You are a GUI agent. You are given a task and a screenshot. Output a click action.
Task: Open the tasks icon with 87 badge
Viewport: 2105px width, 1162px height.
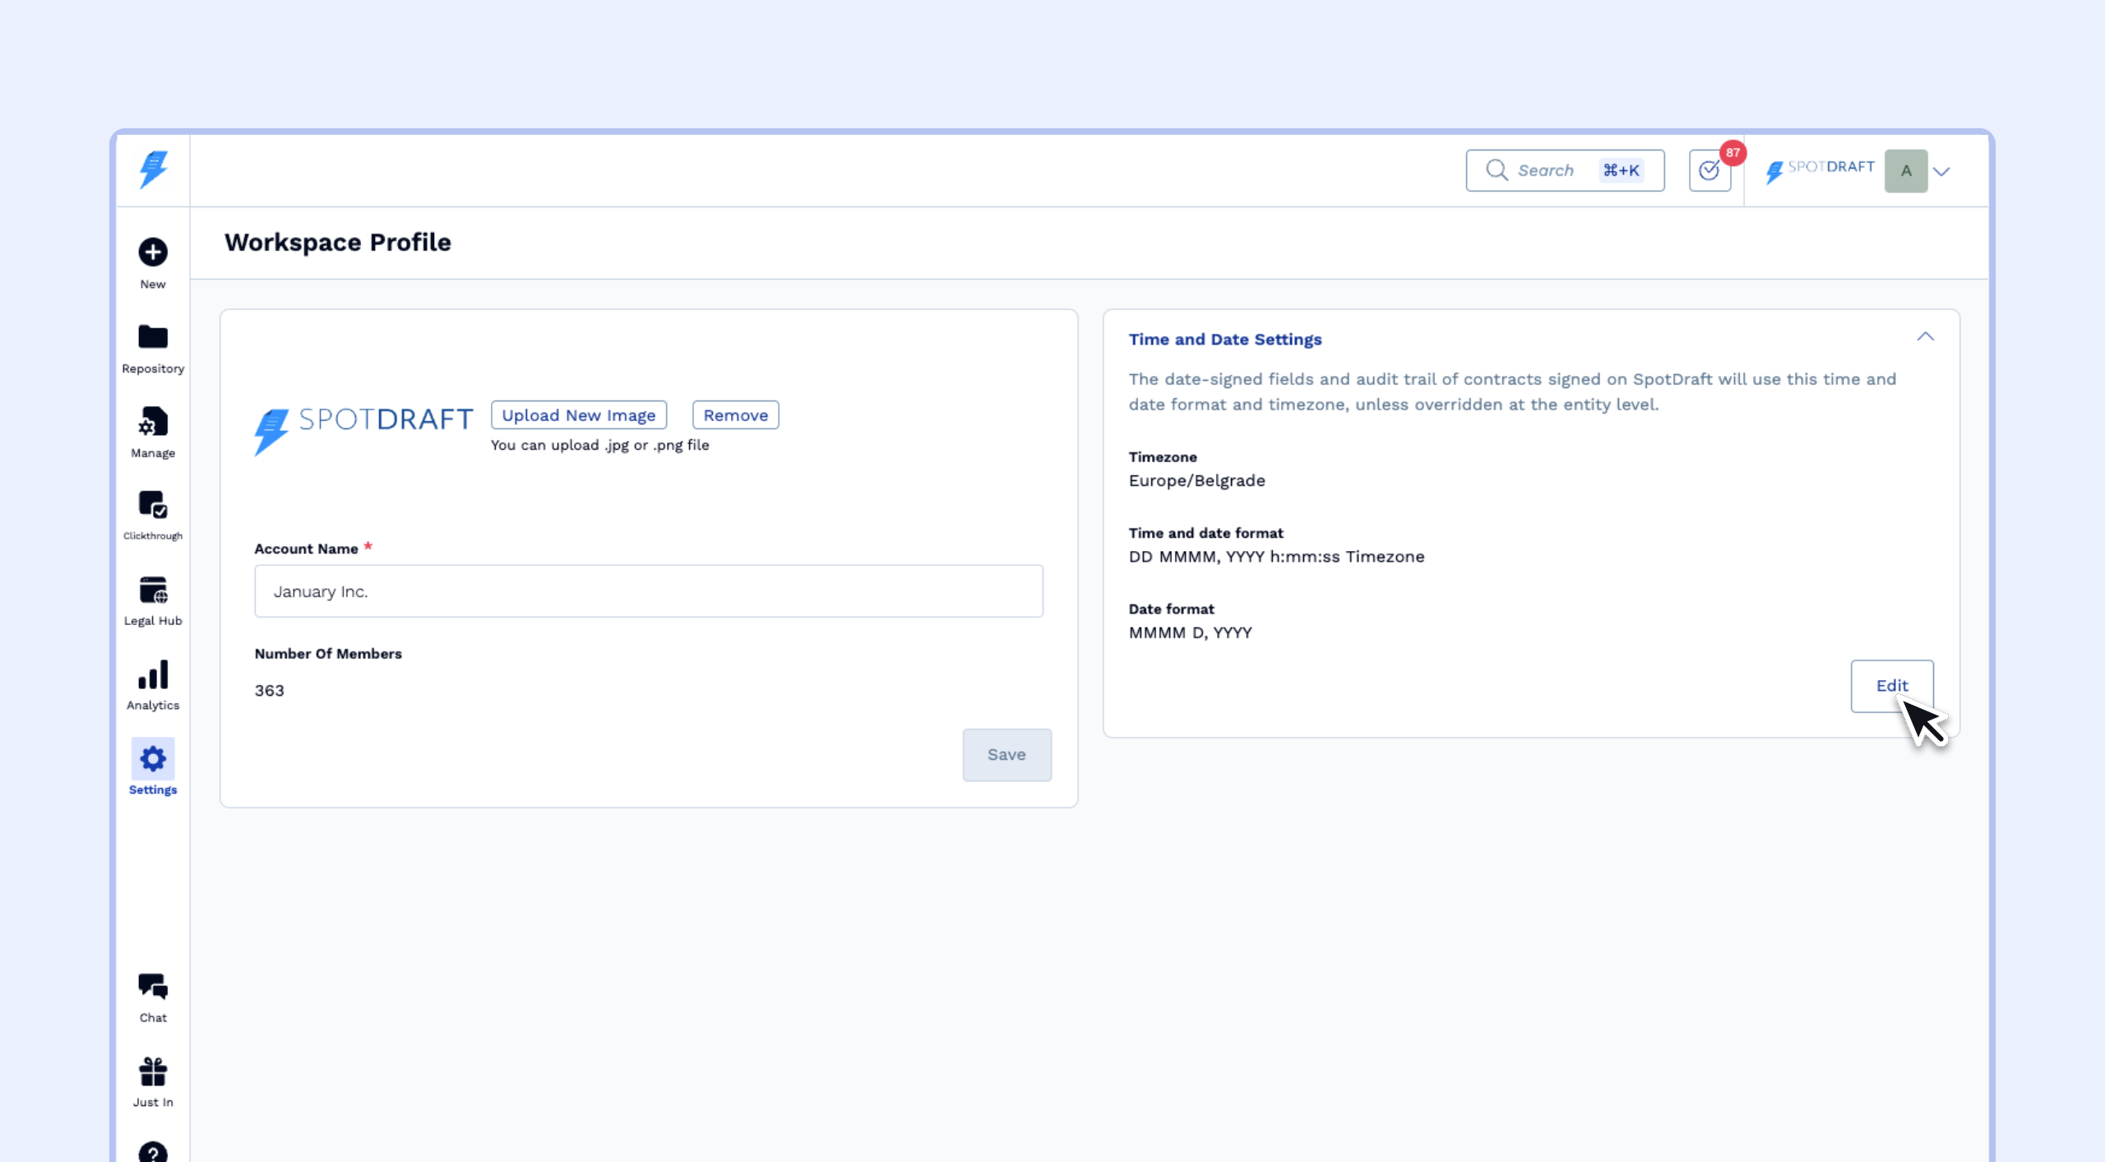[1709, 170]
